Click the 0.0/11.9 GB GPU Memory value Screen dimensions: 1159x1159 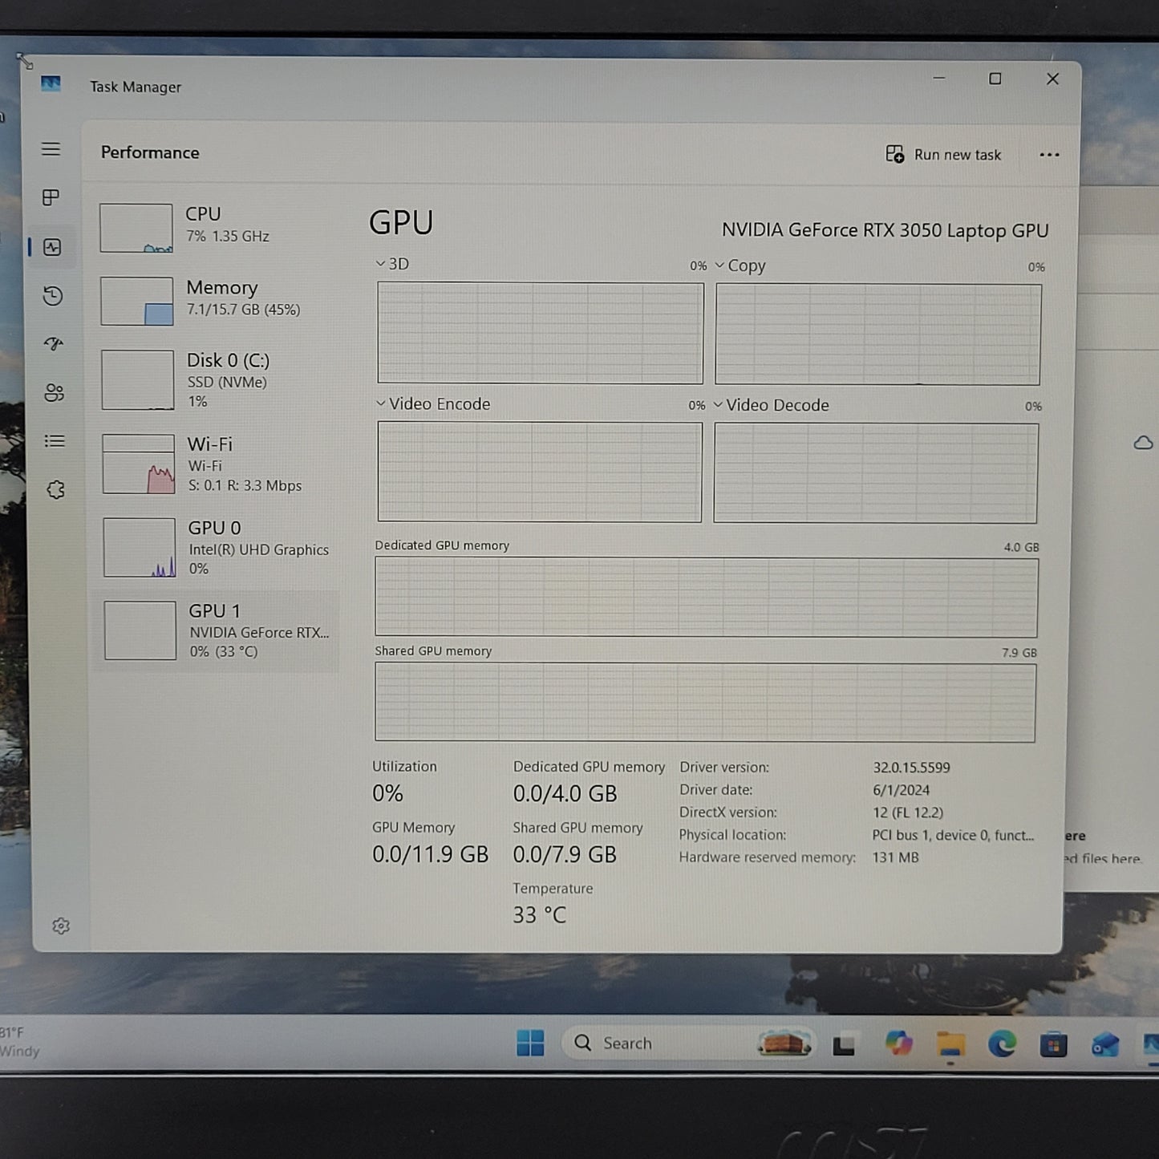[x=430, y=855]
